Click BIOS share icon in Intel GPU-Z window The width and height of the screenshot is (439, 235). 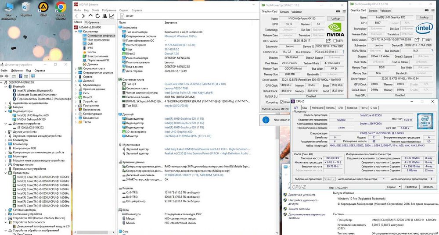[417, 40]
